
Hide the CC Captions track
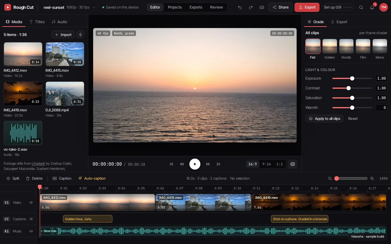pos(31,219)
